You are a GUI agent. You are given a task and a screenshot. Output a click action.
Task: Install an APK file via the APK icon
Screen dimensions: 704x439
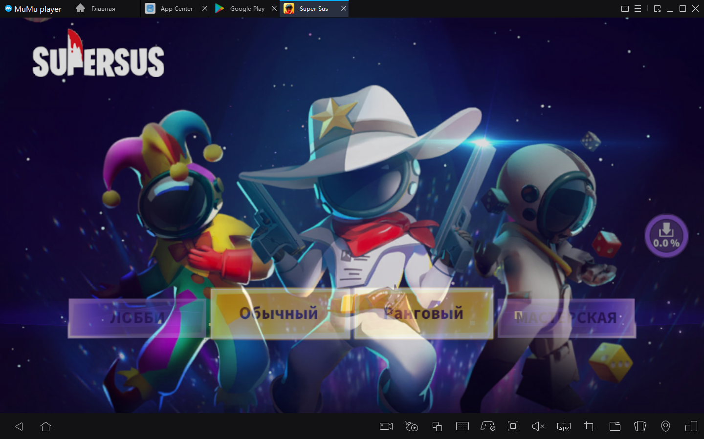564,426
